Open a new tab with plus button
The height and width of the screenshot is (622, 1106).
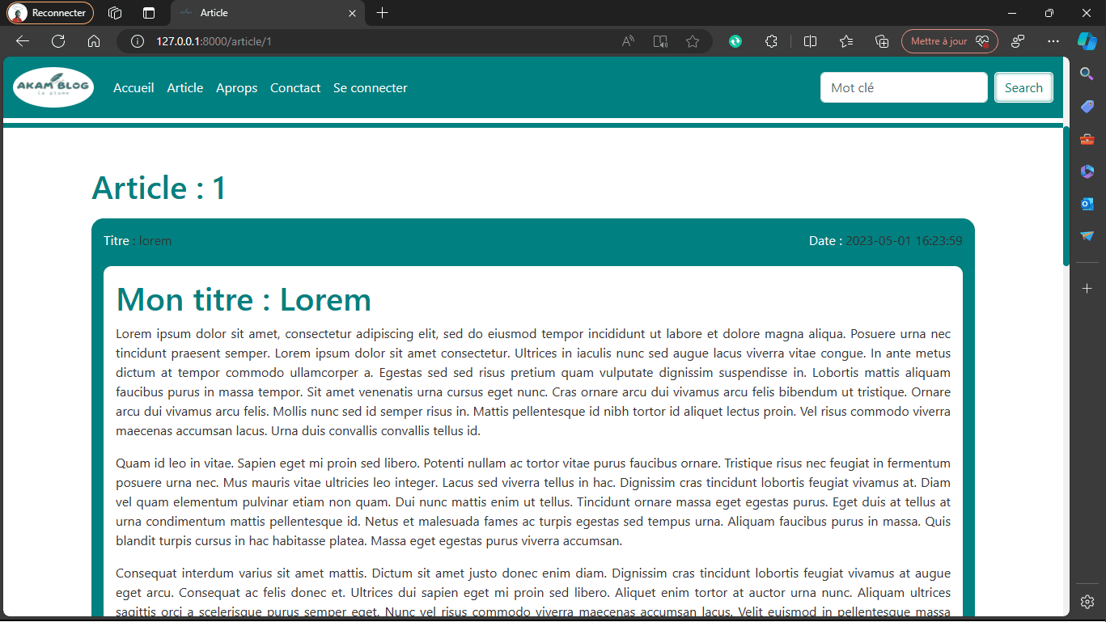[x=383, y=13]
